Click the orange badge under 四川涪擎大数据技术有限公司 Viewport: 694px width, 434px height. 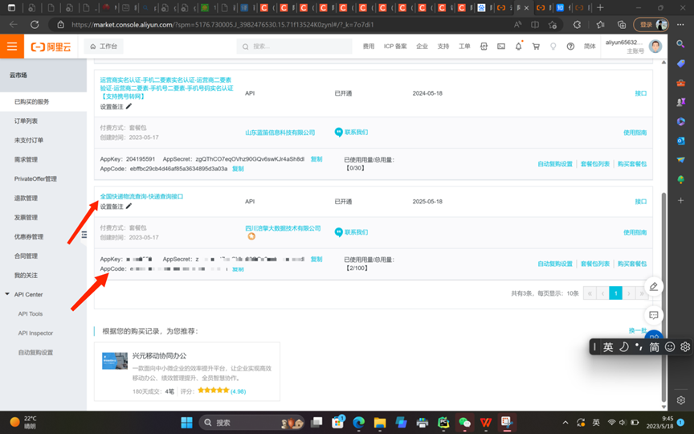click(251, 236)
